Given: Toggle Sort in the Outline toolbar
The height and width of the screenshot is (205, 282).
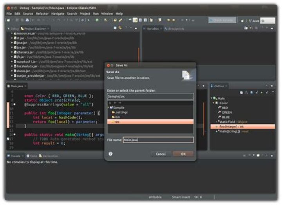Looking at the screenshot, I should tap(246, 93).
